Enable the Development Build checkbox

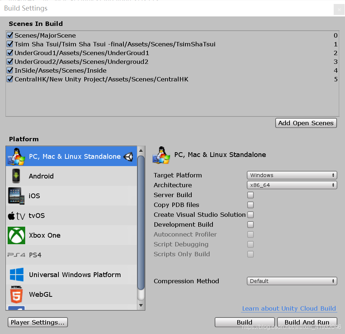tap(250, 224)
